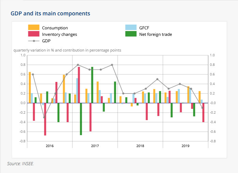This screenshot has width=238, height=173.
Task: Toggle Net foreign trade legend label
Action: point(155,34)
